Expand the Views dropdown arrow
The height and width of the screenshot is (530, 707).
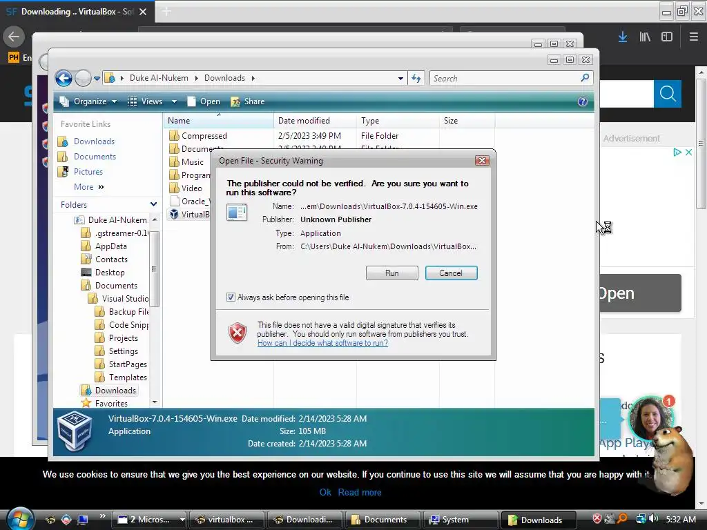[x=174, y=101]
